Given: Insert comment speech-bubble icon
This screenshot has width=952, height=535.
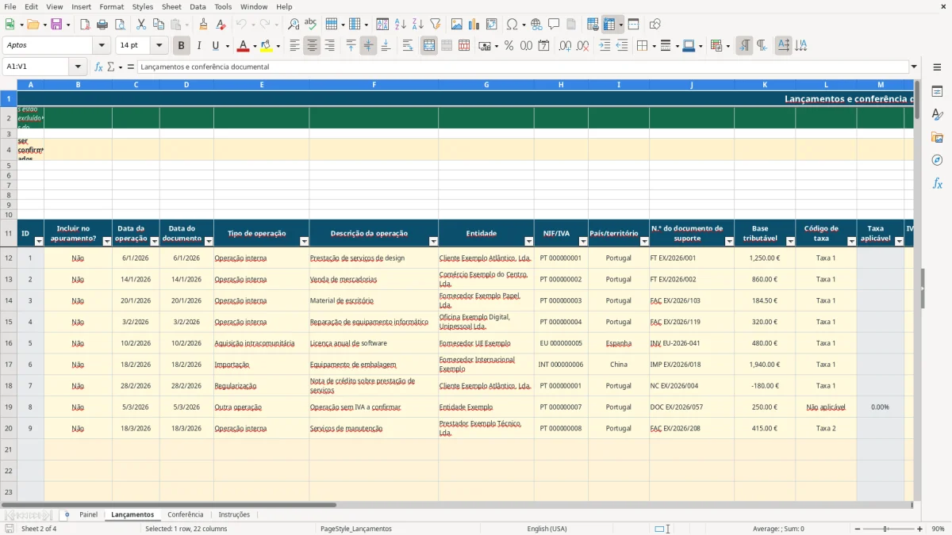Looking at the screenshot, I should pos(554,25).
